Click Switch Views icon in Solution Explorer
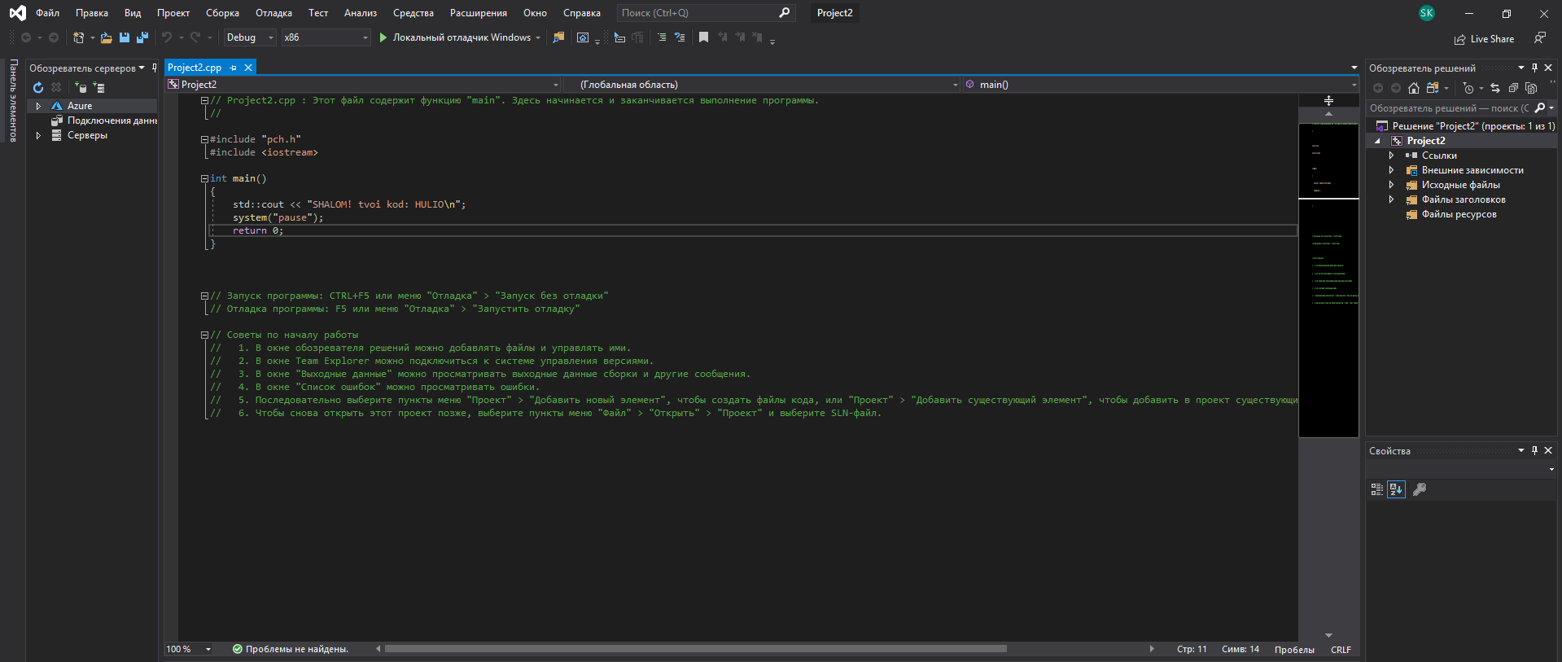Viewport: 1562px width, 662px height. point(1433,88)
